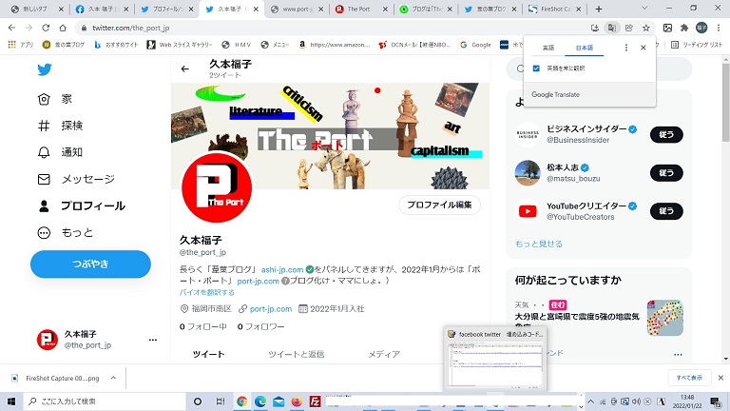Open Chrome from the Windows taskbar
The image size is (730, 411).
coord(241,401)
